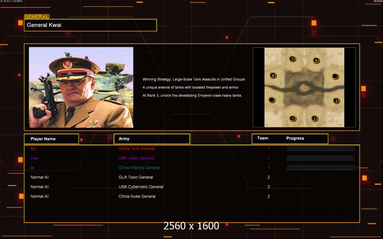The image size is (383, 239).
Task: Click the General Kwai portrait image
Action: click(x=81, y=87)
